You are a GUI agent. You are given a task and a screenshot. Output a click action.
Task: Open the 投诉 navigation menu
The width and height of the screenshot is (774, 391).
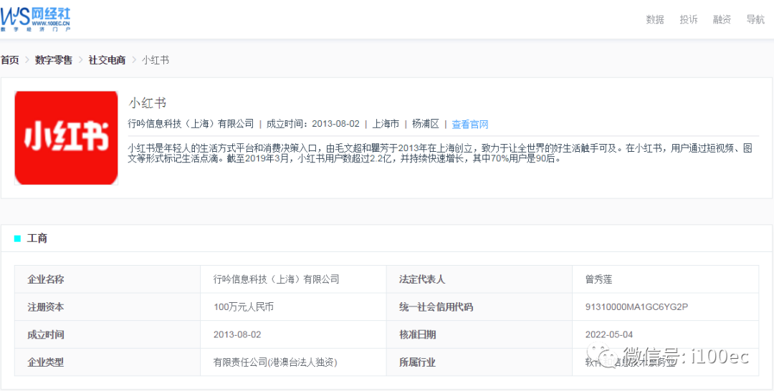click(689, 20)
